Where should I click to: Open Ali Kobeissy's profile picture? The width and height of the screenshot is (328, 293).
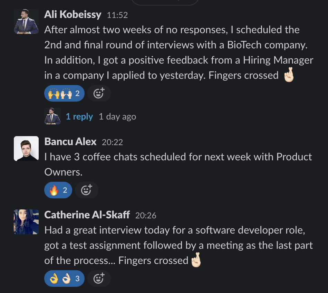26,21
